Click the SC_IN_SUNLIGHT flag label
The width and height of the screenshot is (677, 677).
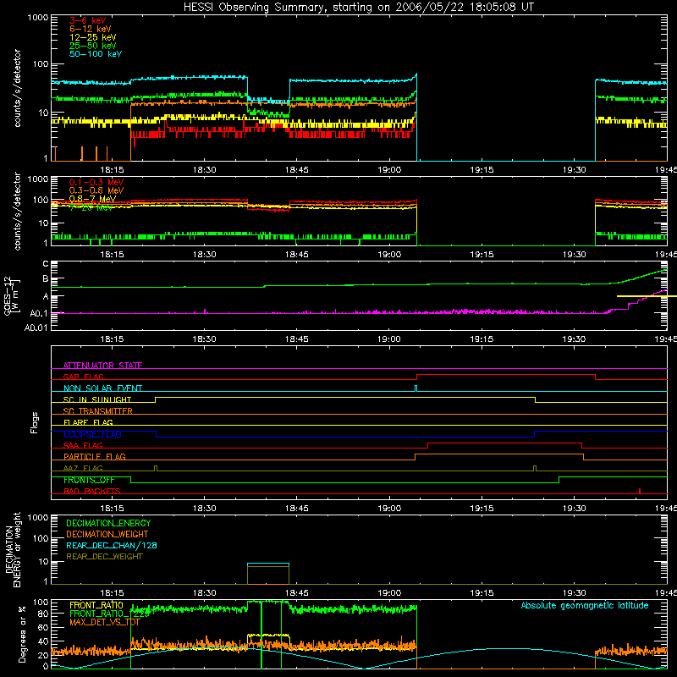97,399
